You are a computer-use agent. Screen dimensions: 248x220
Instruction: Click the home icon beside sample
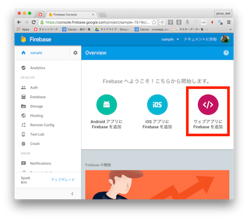(23, 53)
